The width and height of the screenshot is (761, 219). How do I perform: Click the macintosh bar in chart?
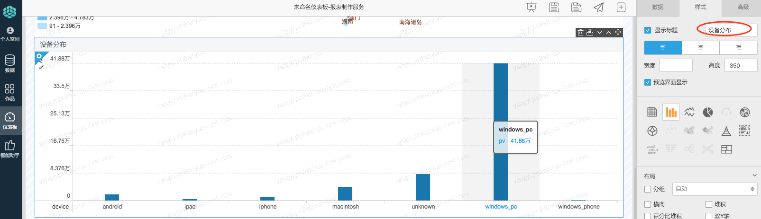coord(345,194)
